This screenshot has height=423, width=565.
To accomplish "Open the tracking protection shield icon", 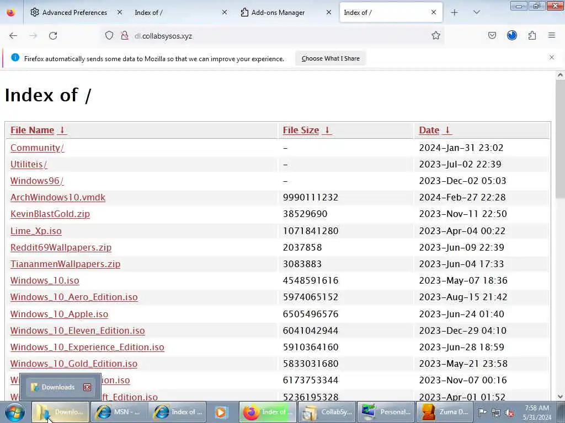I will tap(109, 35).
